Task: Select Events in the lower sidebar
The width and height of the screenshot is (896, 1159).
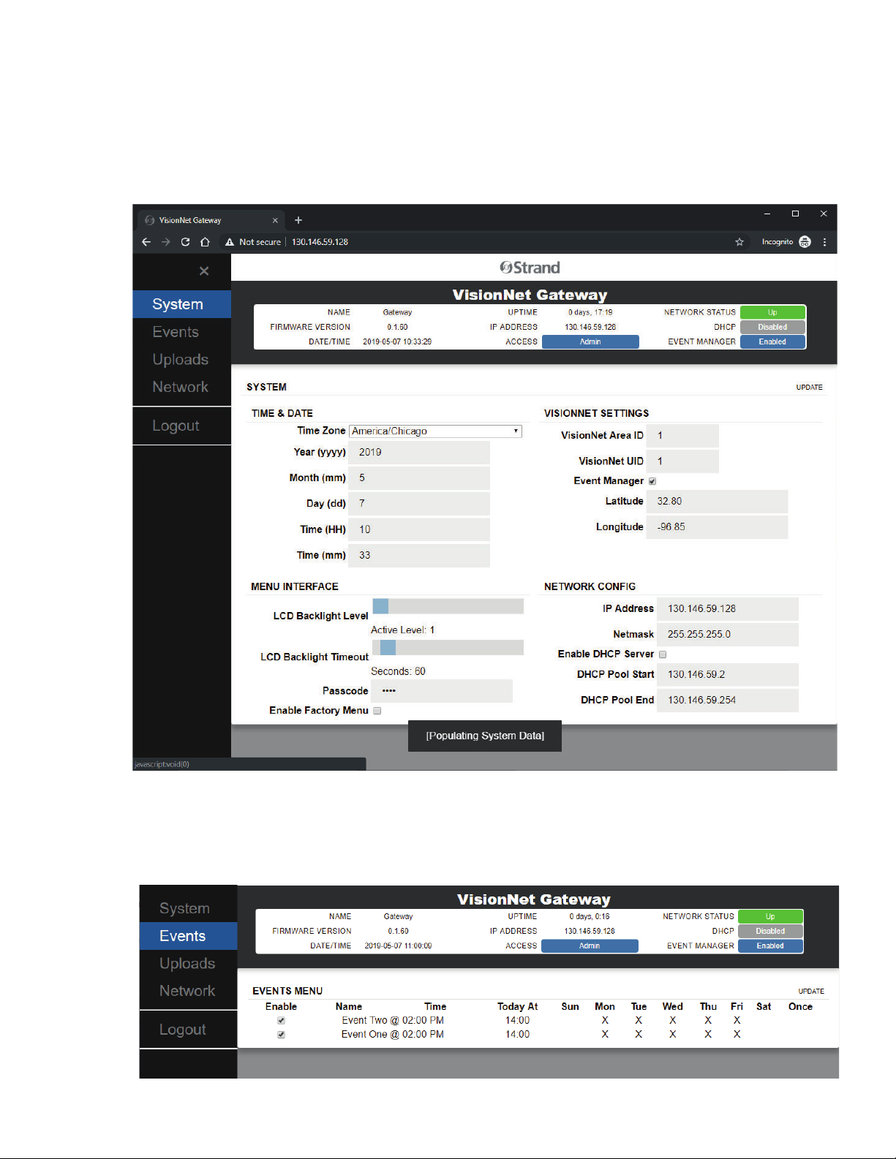Action: (x=189, y=936)
